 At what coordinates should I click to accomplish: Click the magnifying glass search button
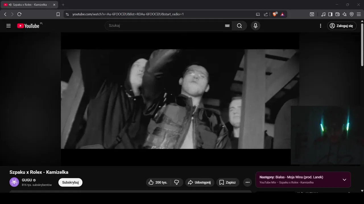tap(239, 26)
